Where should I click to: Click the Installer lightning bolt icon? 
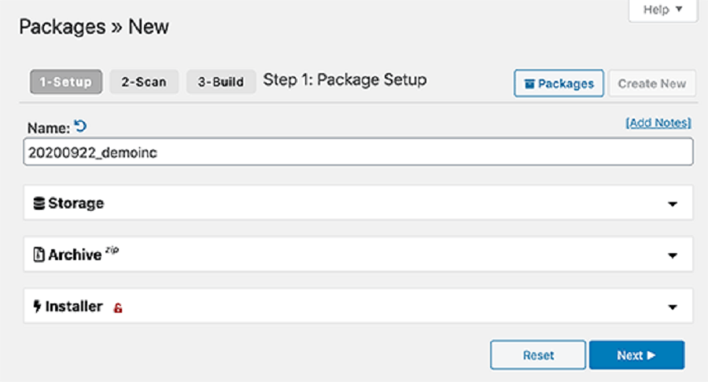(x=37, y=307)
